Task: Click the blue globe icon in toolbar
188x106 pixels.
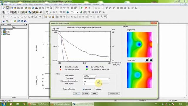Action: point(68,12)
